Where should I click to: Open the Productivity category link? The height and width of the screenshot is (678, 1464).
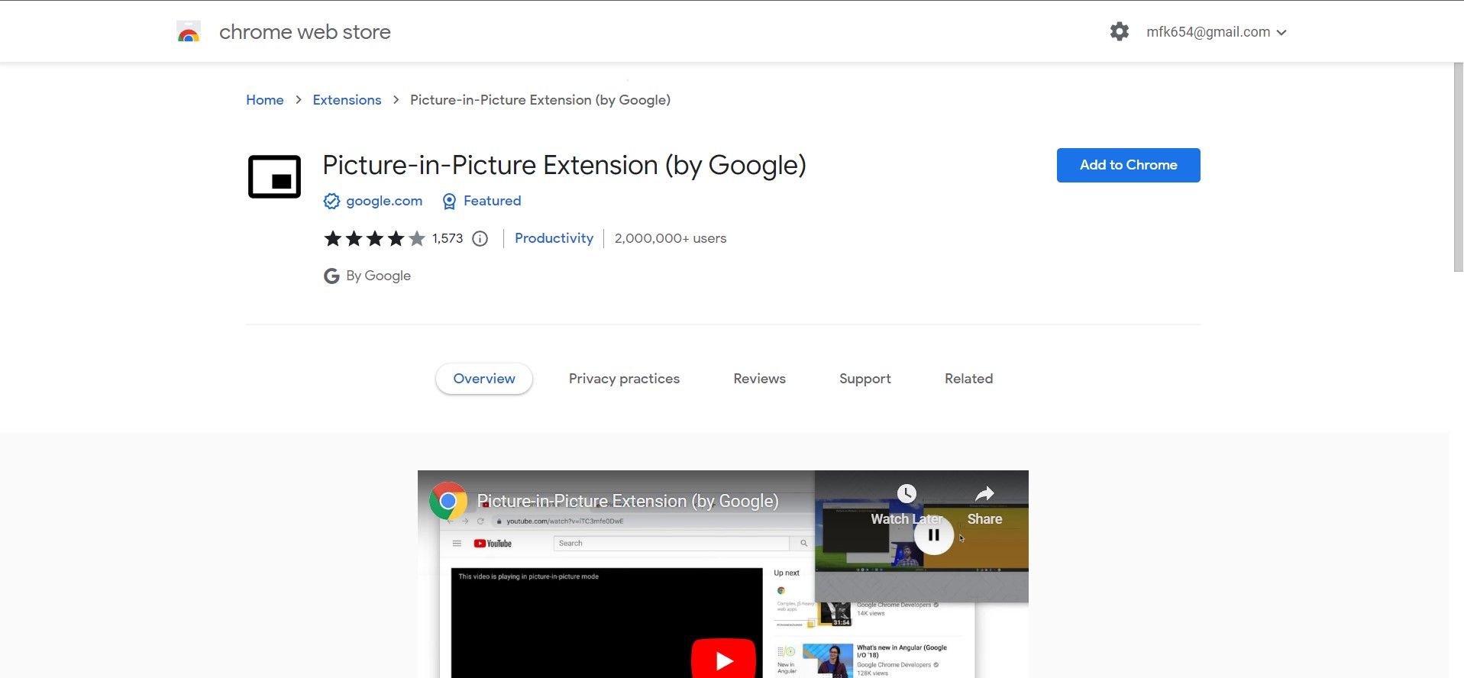(x=554, y=238)
